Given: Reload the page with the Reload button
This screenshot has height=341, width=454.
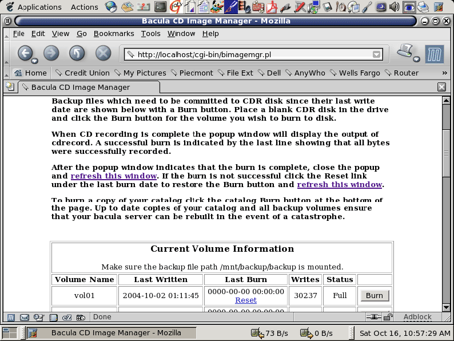Looking at the screenshot, I should [x=77, y=53].
